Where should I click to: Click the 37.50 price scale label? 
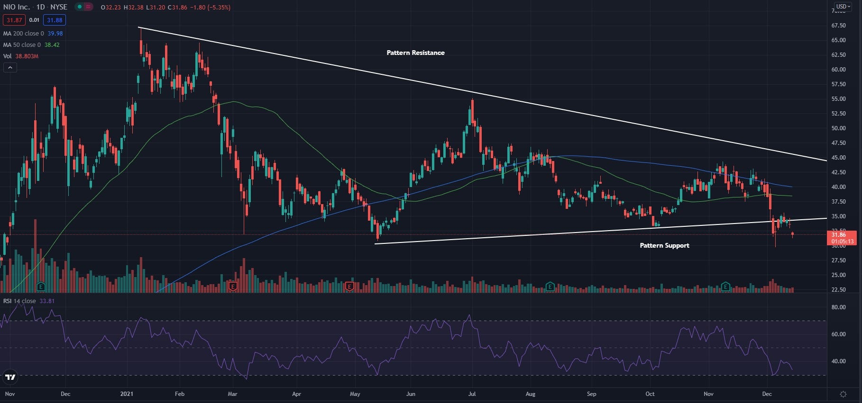pos(838,202)
